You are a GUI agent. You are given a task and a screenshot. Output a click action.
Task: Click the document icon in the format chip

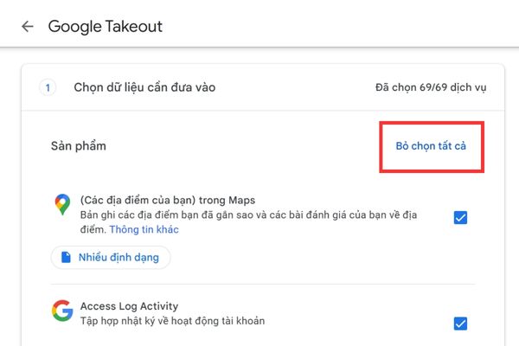pyautogui.click(x=66, y=257)
